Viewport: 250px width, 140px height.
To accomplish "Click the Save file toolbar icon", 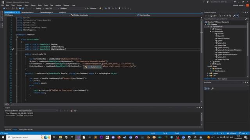I will click(20, 9).
